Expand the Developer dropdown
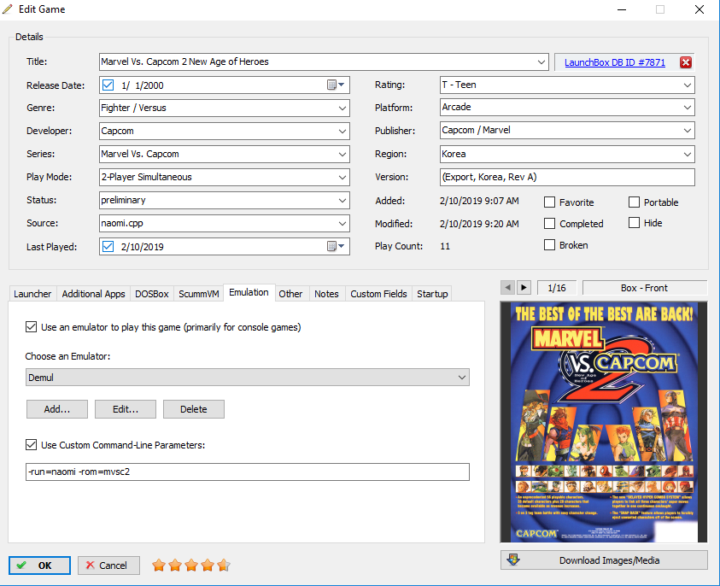This screenshot has height=586, width=720. [342, 131]
